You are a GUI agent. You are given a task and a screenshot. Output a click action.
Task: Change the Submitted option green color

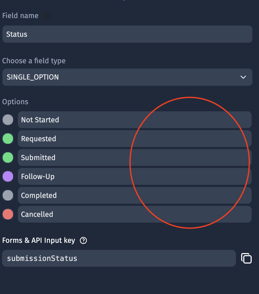coord(8,157)
